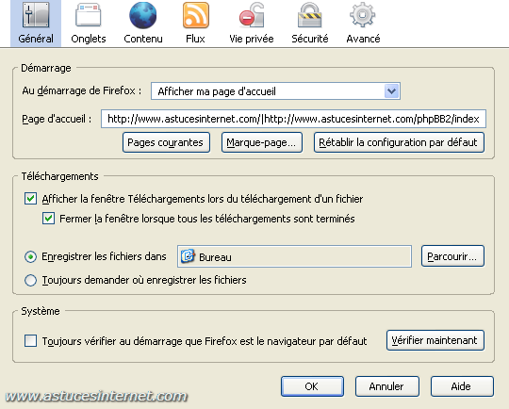
Task: Confirm settings with the OK button
Action: pyautogui.click(x=312, y=386)
